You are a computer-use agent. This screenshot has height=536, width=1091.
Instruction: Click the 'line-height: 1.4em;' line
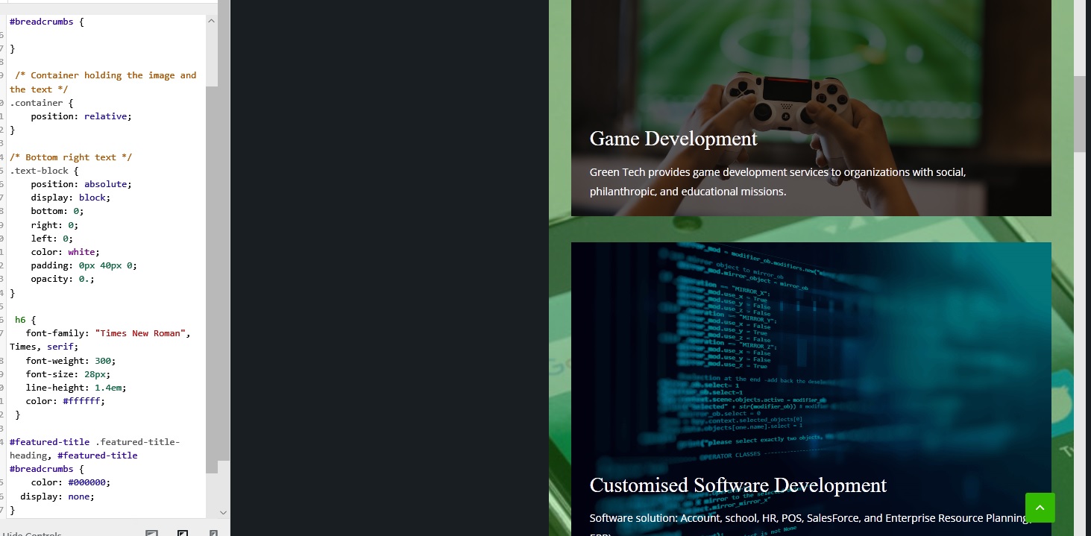pos(75,388)
